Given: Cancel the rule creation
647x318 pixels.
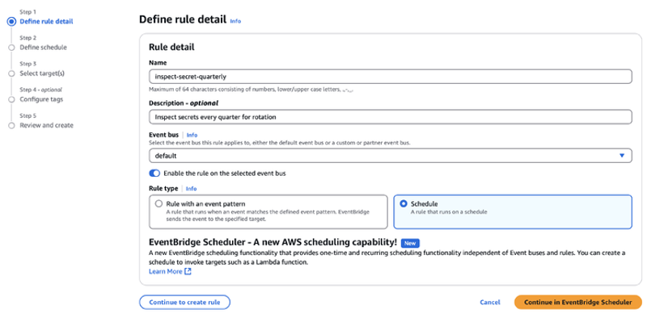Looking at the screenshot, I should 490,303.
